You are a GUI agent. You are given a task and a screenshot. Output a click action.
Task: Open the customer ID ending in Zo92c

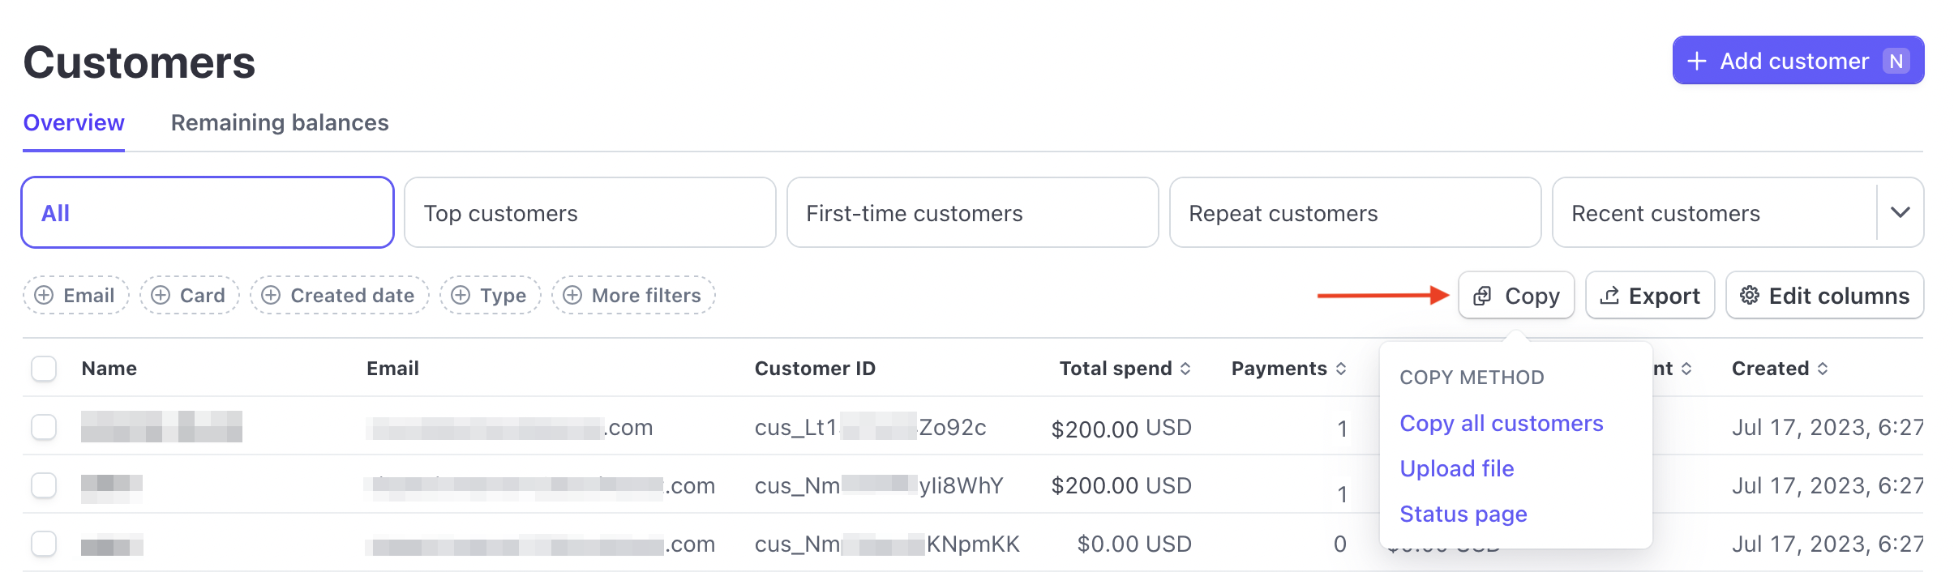pos(870,427)
